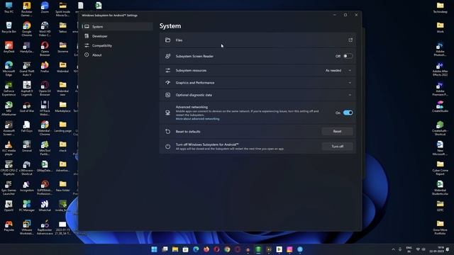Select Microsoft Edge desktop shortcut
This screenshot has height=255, width=454.
[x=9, y=69]
